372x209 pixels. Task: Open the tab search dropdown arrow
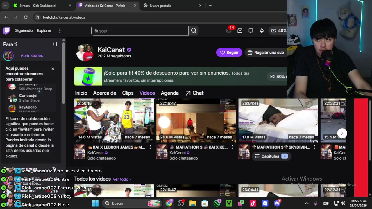tap(5, 6)
